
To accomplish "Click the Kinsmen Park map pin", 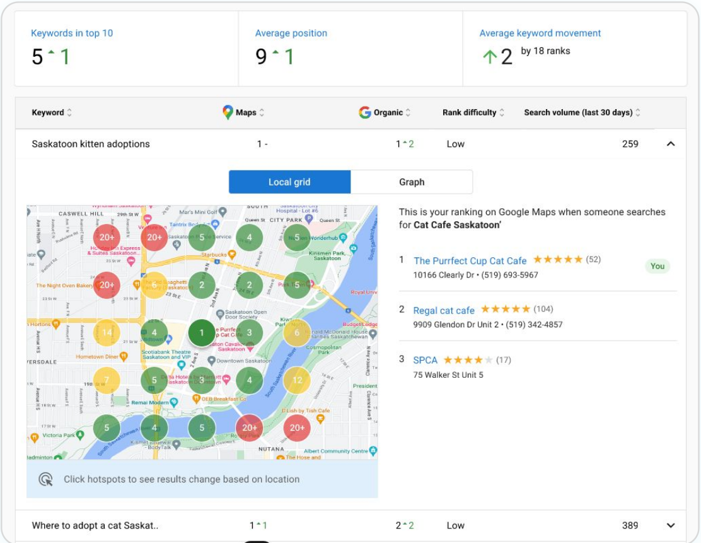I will tap(353, 248).
